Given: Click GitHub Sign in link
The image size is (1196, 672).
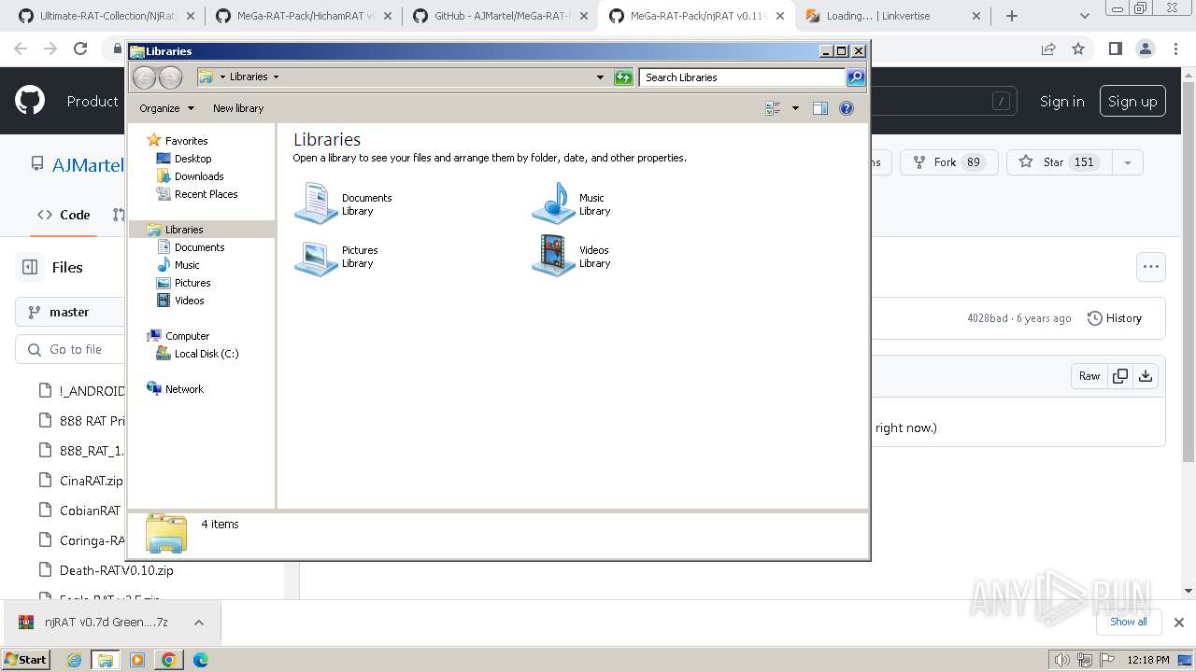Looking at the screenshot, I should click(1062, 102).
